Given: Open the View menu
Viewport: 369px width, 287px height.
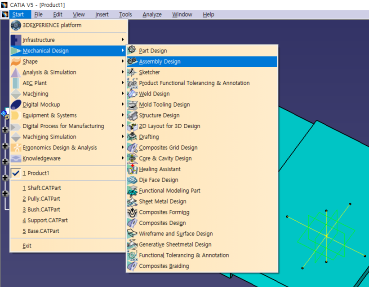Looking at the screenshot, I should pos(79,14).
